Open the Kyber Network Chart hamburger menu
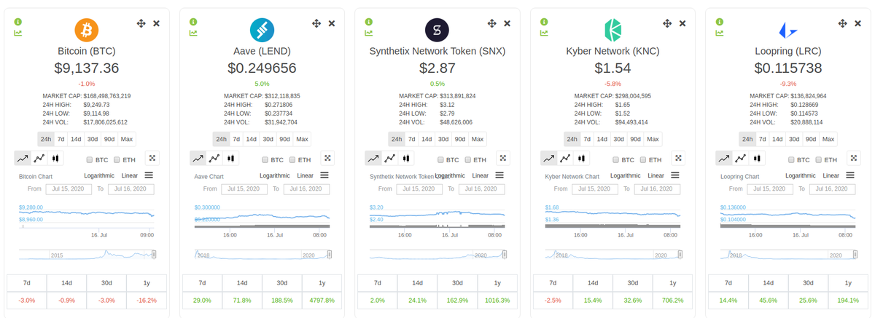 coord(675,175)
